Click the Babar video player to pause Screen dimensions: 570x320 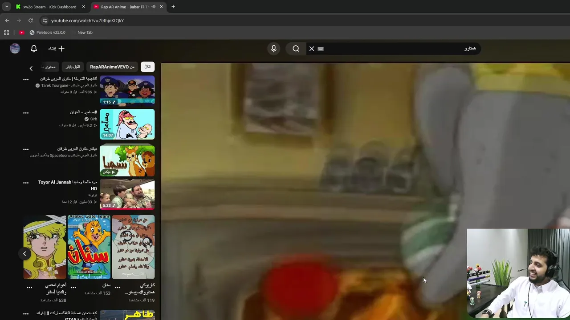pyautogui.click(x=365, y=191)
